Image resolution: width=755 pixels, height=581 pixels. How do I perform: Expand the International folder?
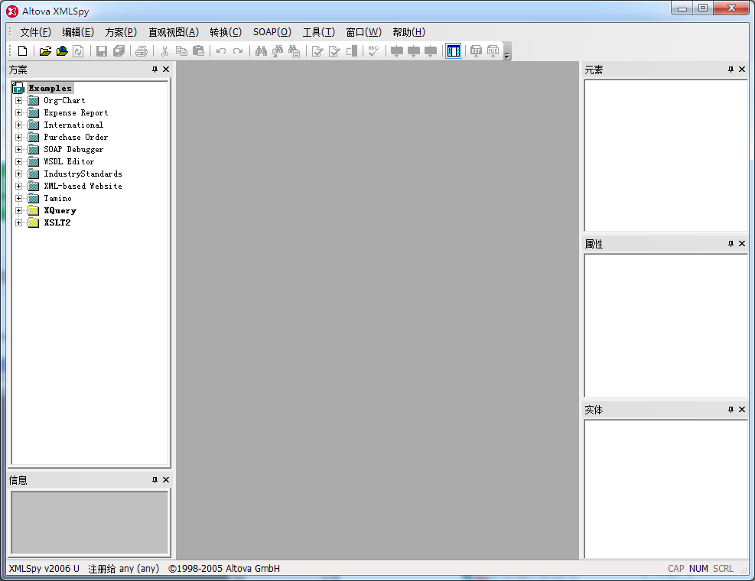pos(19,125)
